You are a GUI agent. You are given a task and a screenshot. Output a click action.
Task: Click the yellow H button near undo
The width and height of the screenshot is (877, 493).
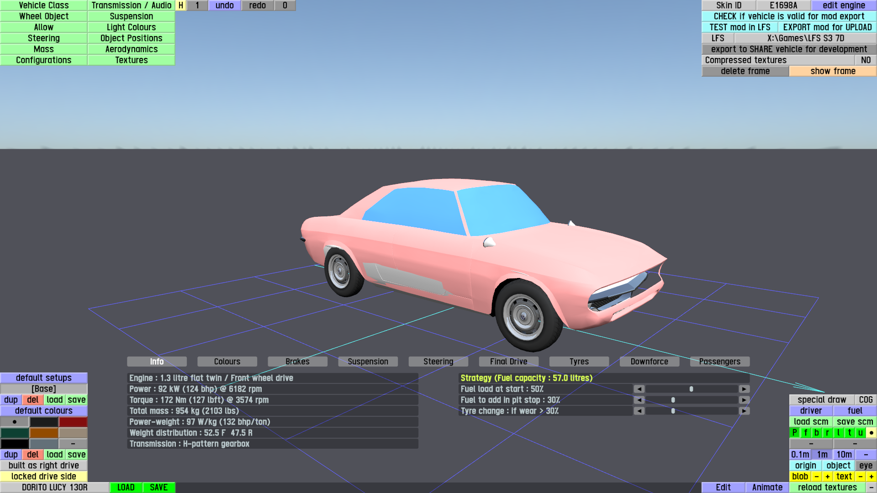click(x=181, y=5)
